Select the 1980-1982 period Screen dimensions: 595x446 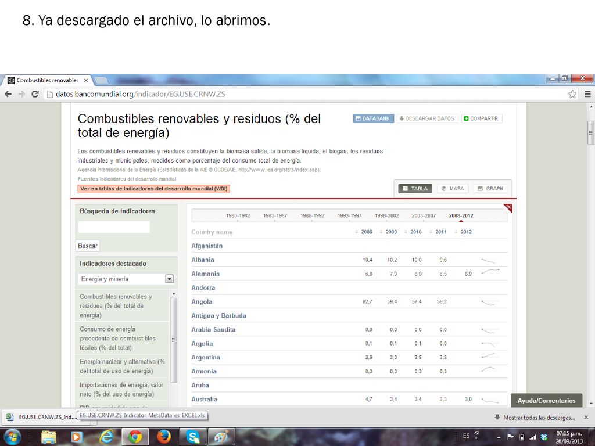coord(238,215)
